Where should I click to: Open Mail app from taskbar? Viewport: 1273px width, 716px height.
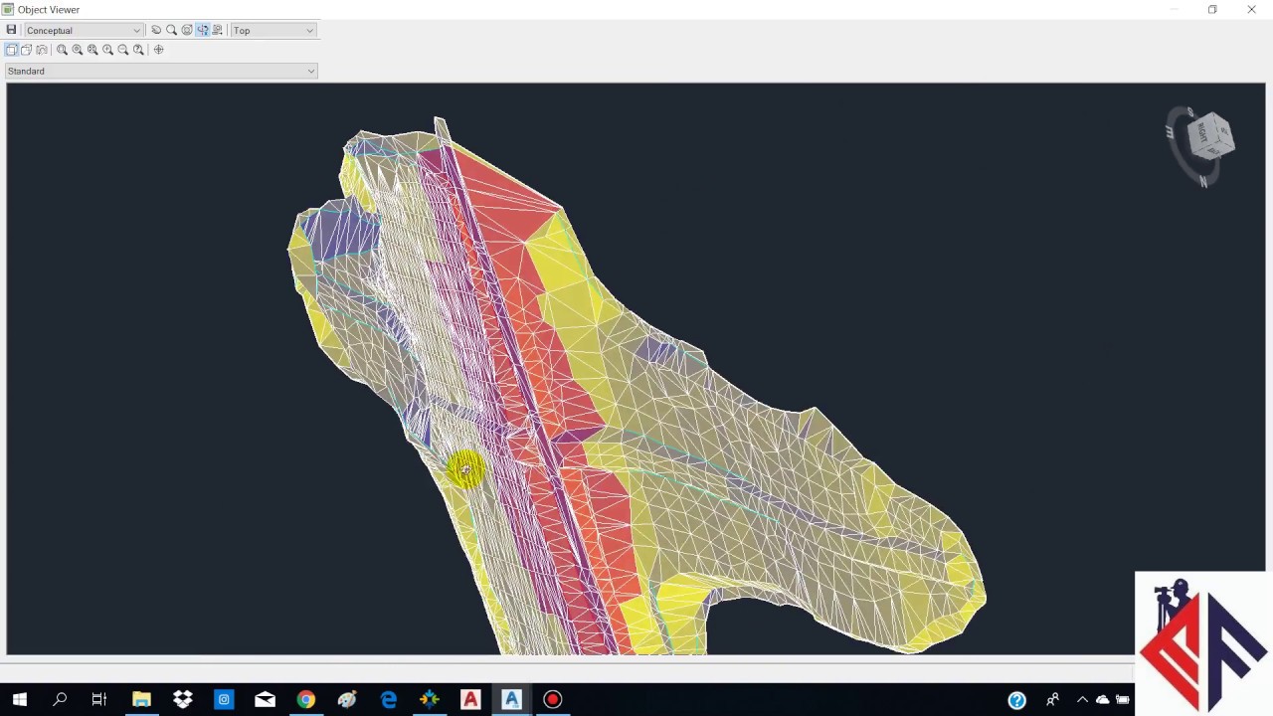click(265, 699)
